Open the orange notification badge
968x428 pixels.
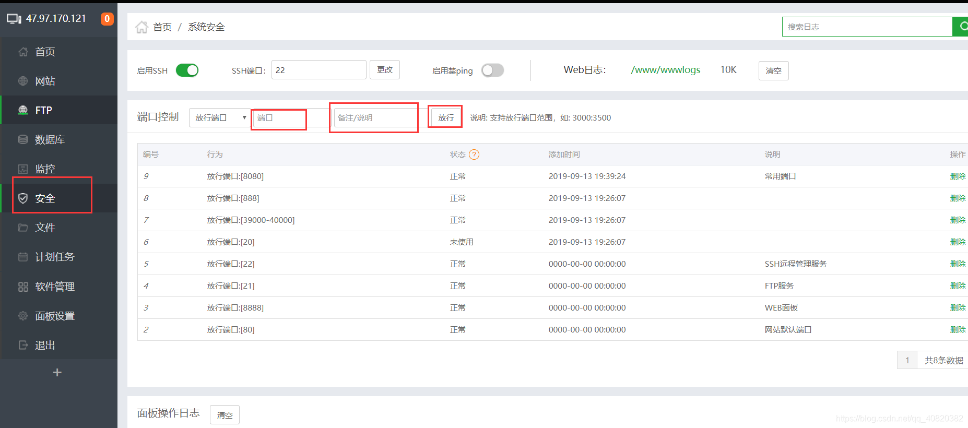click(x=107, y=19)
